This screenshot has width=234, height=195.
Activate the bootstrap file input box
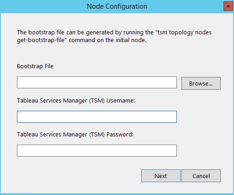click(x=97, y=82)
